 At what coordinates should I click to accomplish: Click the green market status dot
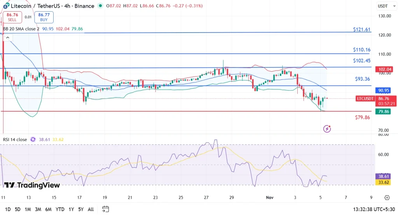[101, 6]
